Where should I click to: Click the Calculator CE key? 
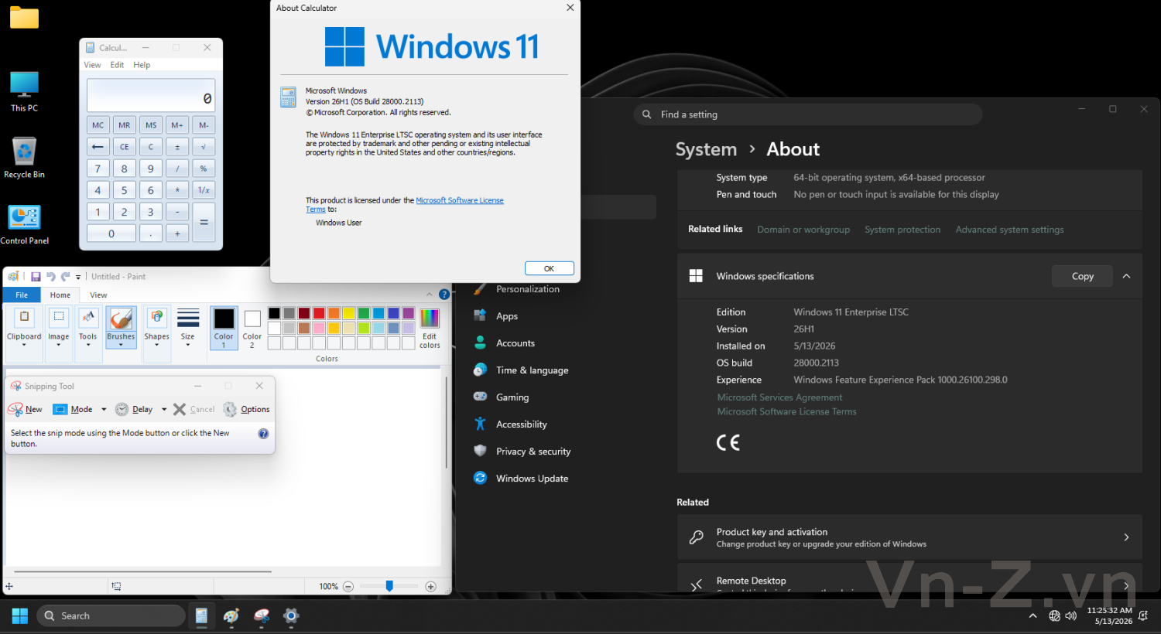125,147
